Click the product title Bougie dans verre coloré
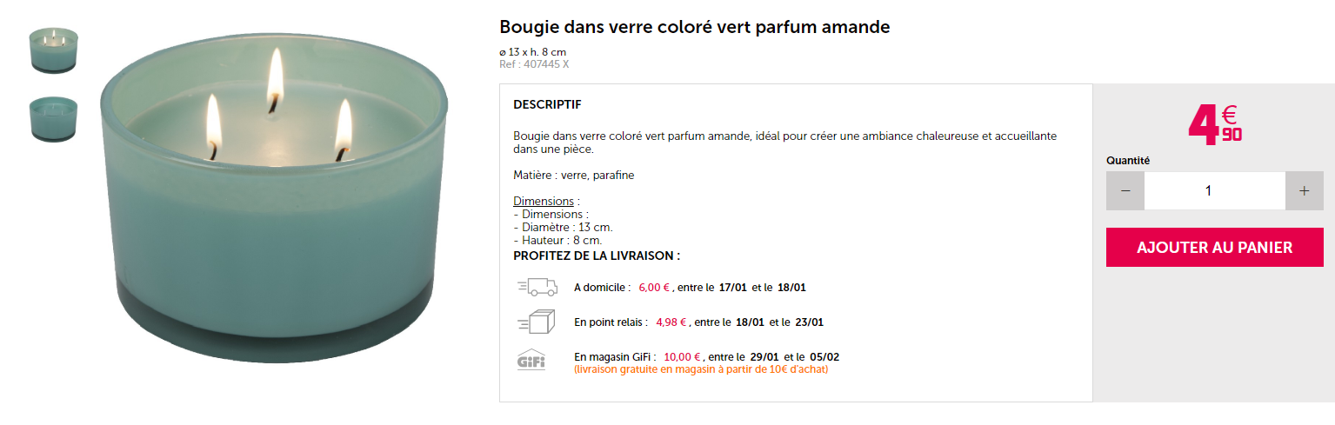 coord(694,27)
